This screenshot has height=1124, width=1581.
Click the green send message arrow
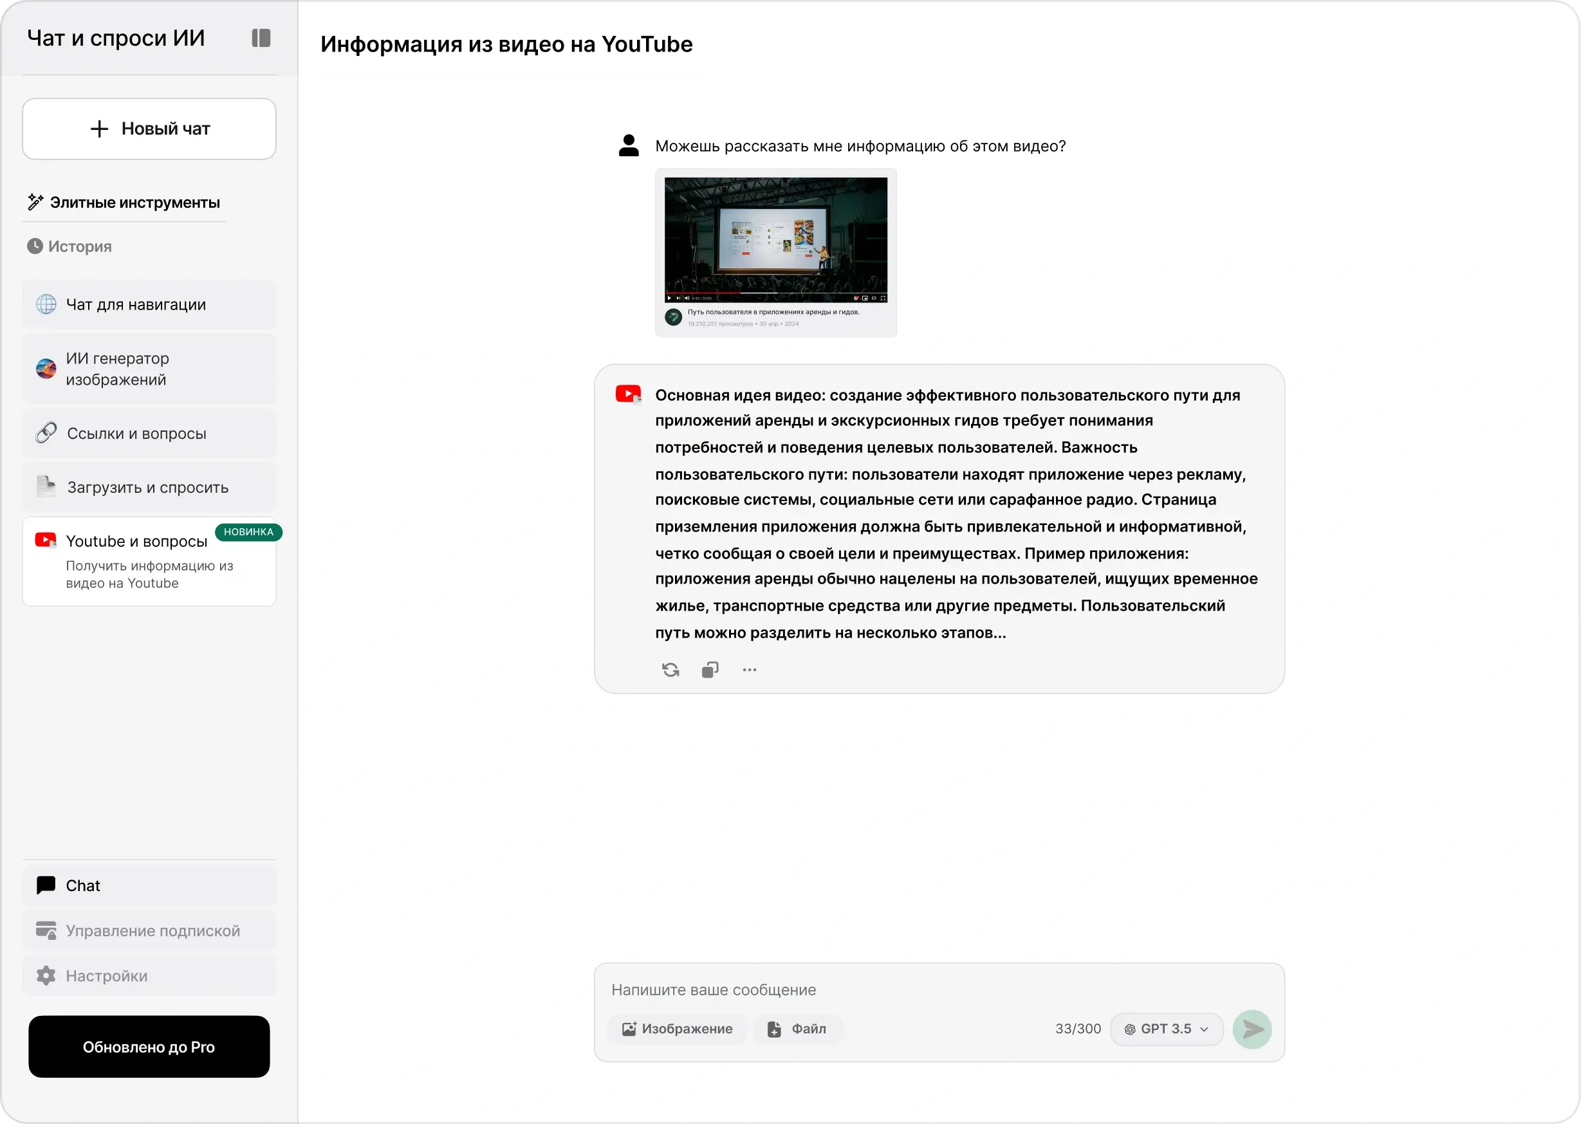[x=1252, y=1029]
